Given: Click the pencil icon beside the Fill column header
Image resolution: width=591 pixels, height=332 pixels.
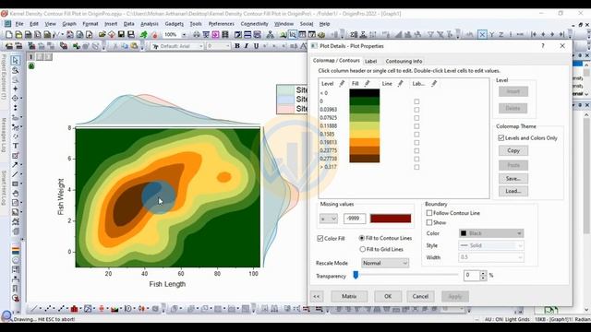Looking at the screenshot, I should tap(367, 84).
